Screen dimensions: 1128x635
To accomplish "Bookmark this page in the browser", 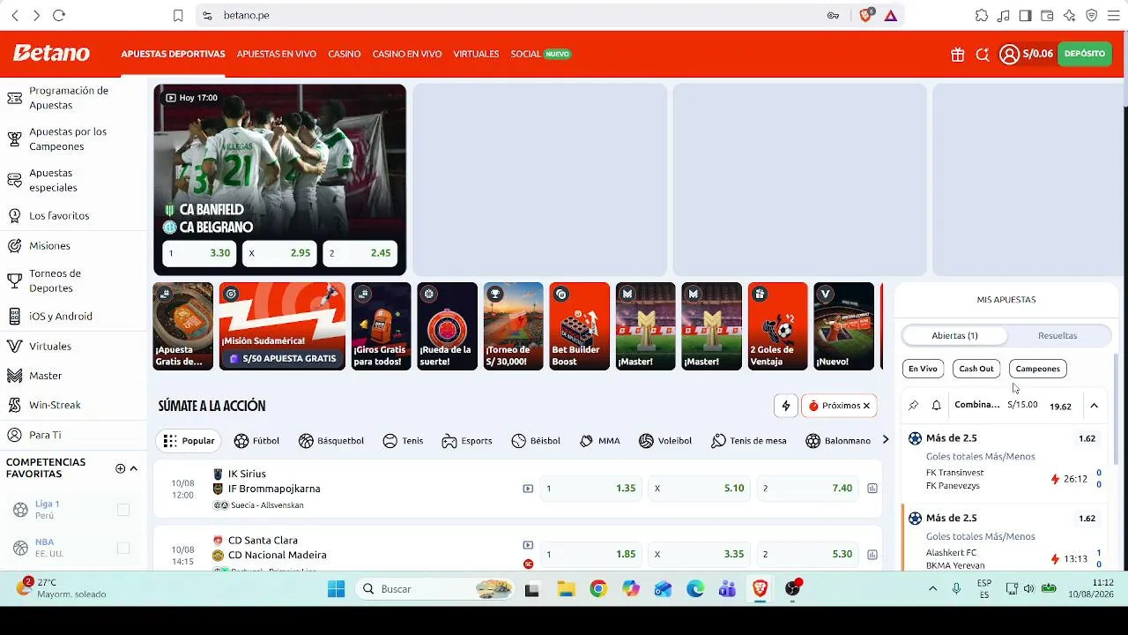I will 178,16.
